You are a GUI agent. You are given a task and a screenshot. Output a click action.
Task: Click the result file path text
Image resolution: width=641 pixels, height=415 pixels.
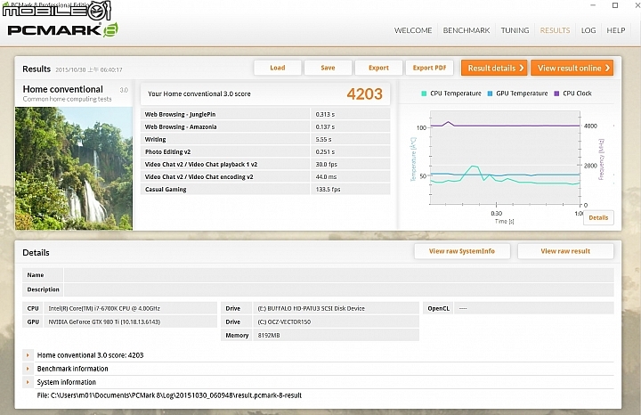pyautogui.click(x=169, y=395)
